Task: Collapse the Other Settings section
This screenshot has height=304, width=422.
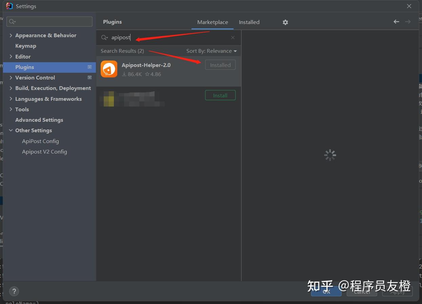Action: pyautogui.click(x=11, y=130)
